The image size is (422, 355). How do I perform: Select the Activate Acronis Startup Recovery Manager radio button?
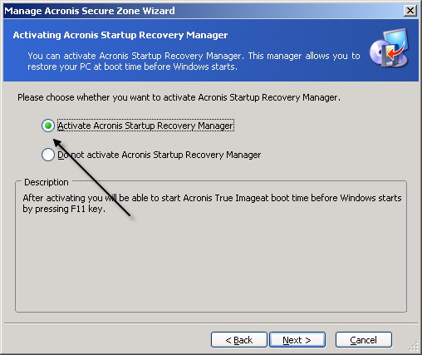48,126
